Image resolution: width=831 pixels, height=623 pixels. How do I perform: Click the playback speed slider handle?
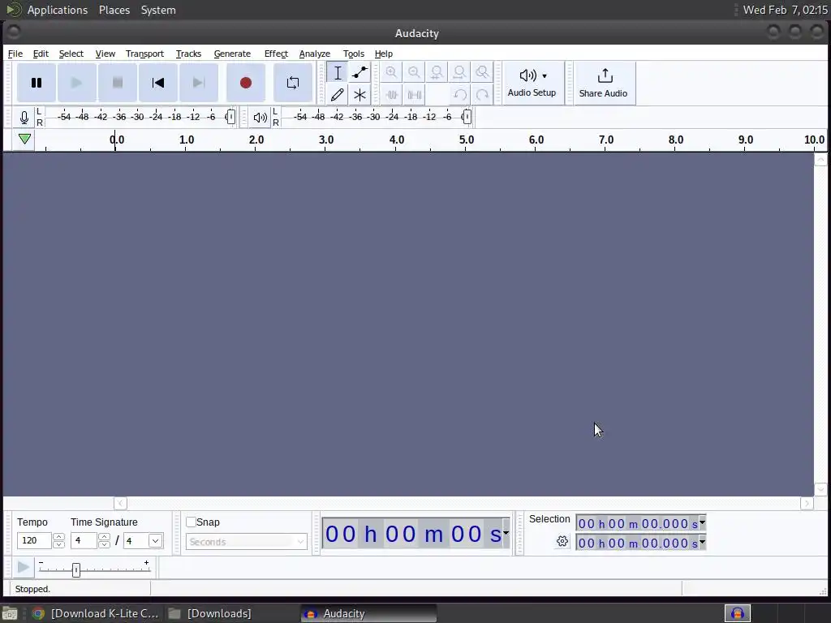click(76, 569)
